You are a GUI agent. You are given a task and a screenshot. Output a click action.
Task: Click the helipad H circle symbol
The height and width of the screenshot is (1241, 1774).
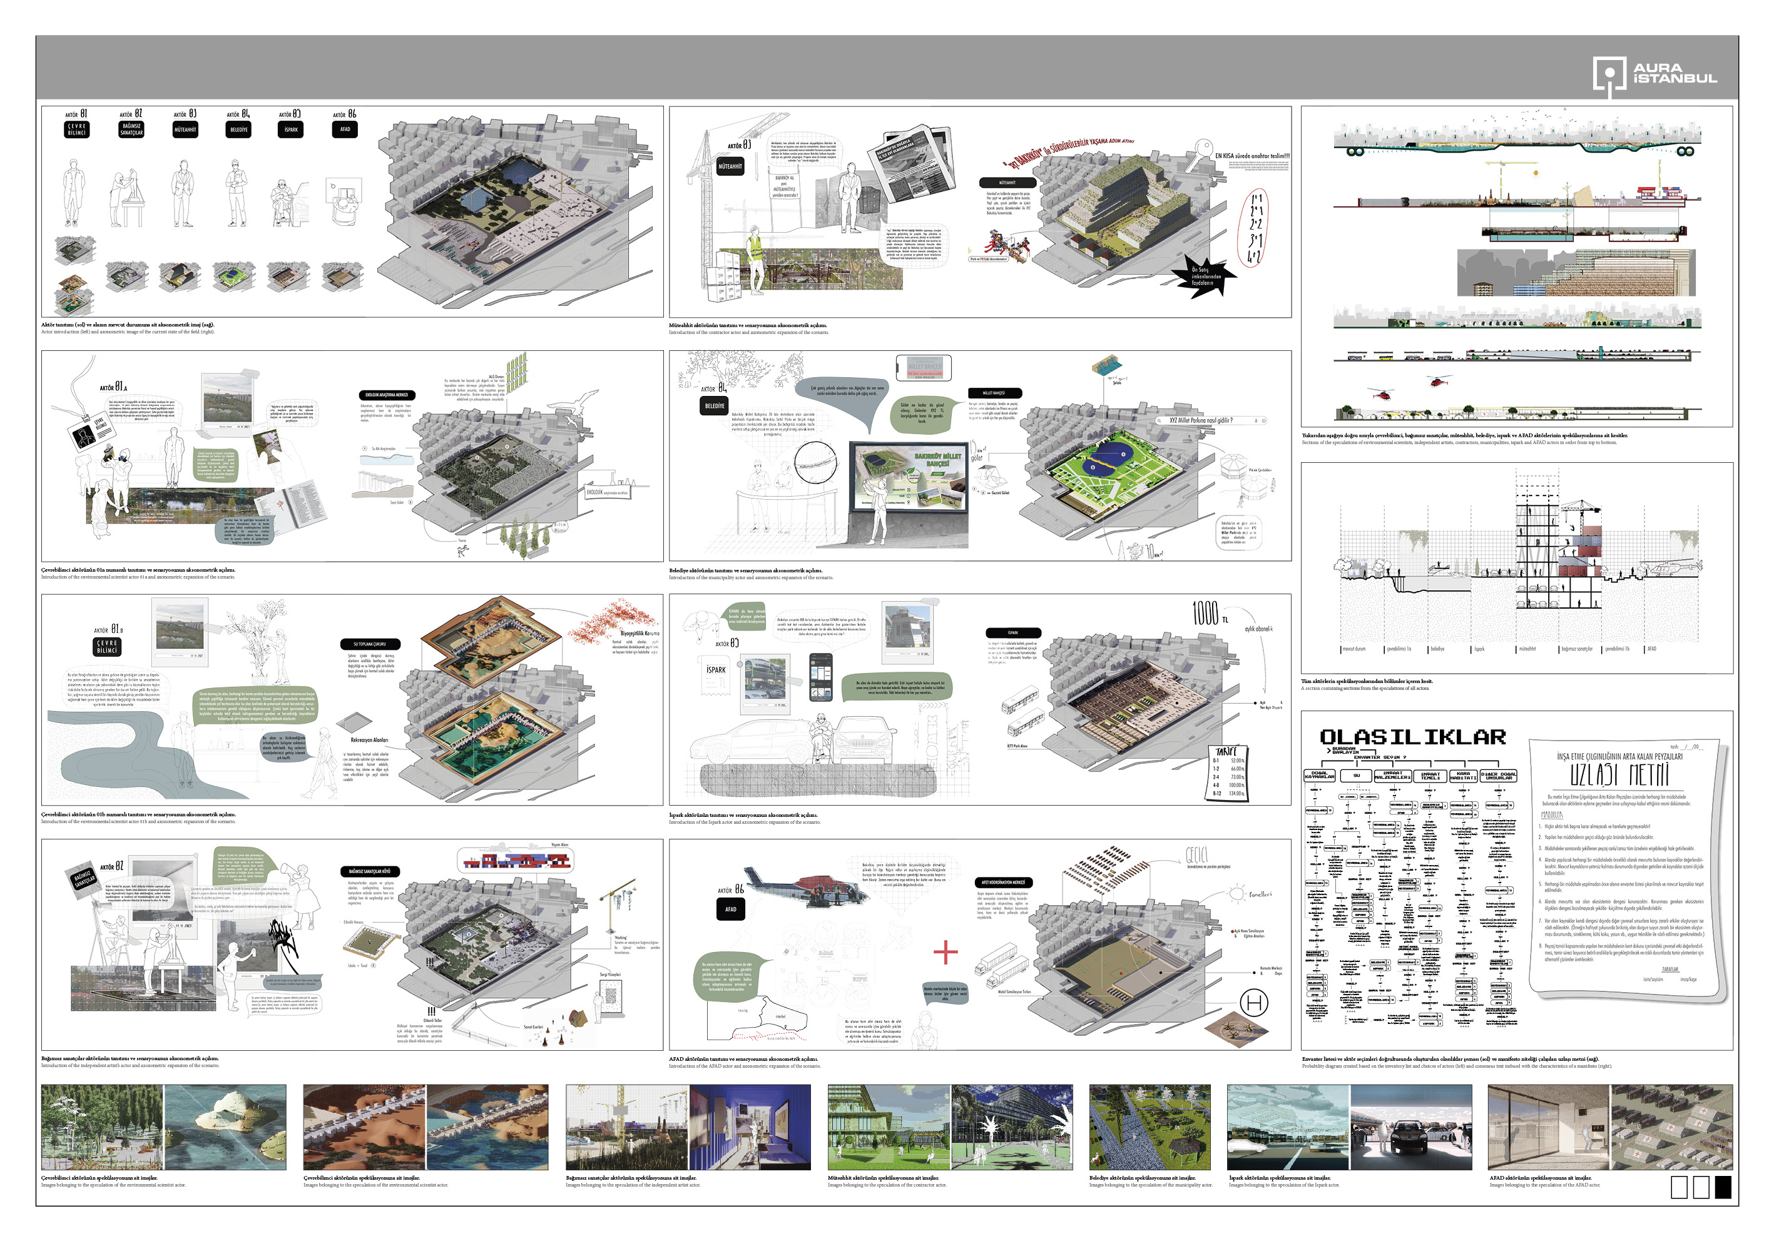click(1253, 1003)
